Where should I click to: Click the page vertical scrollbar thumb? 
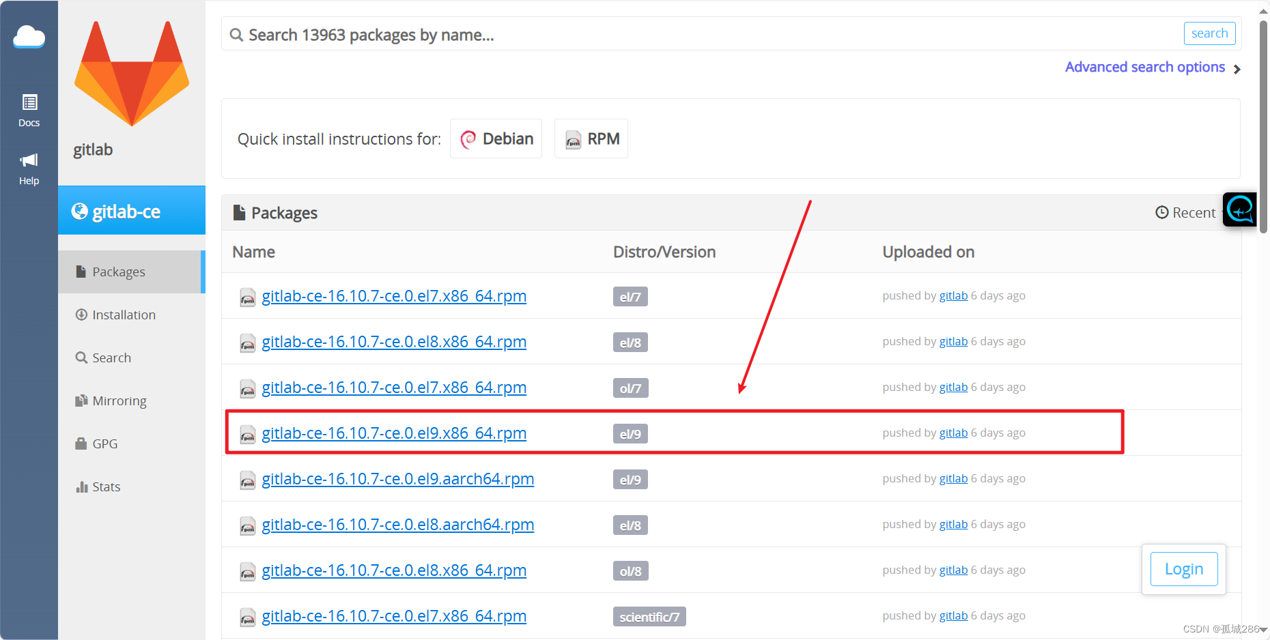click(x=1263, y=126)
